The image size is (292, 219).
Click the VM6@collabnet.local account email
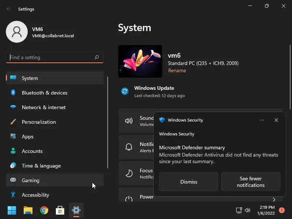pos(53,36)
